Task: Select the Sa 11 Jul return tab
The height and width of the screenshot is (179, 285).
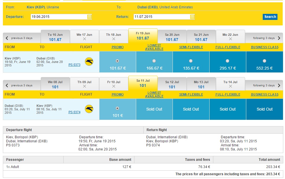Action: pos(143,83)
